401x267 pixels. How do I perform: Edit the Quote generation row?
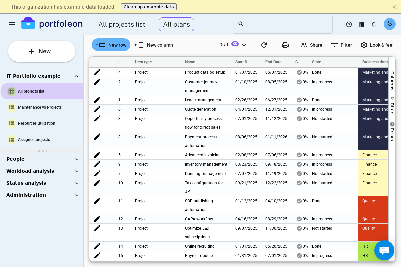click(x=97, y=109)
